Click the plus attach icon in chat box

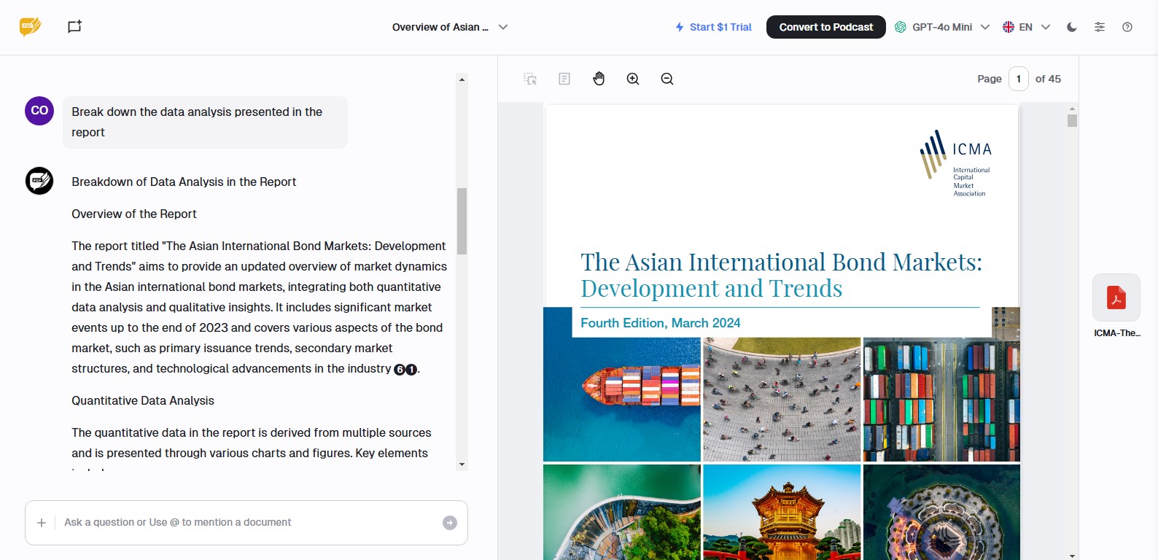[x=42, y=523]
